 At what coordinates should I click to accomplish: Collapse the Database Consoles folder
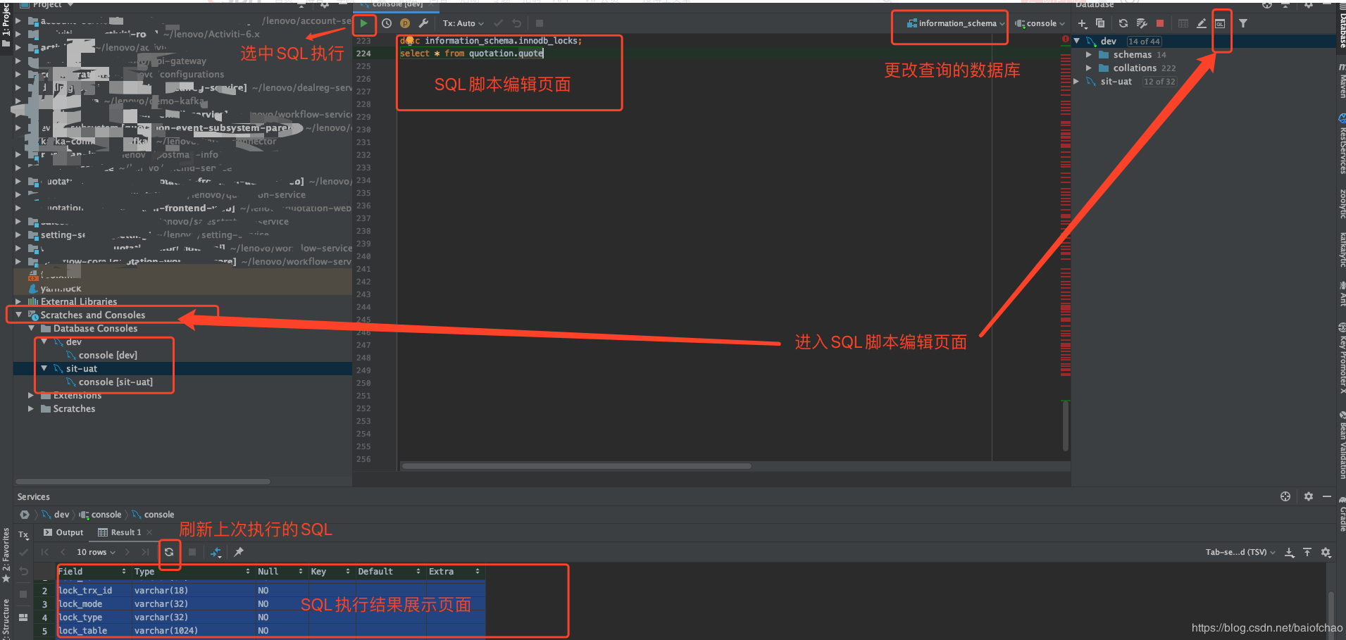32,328
